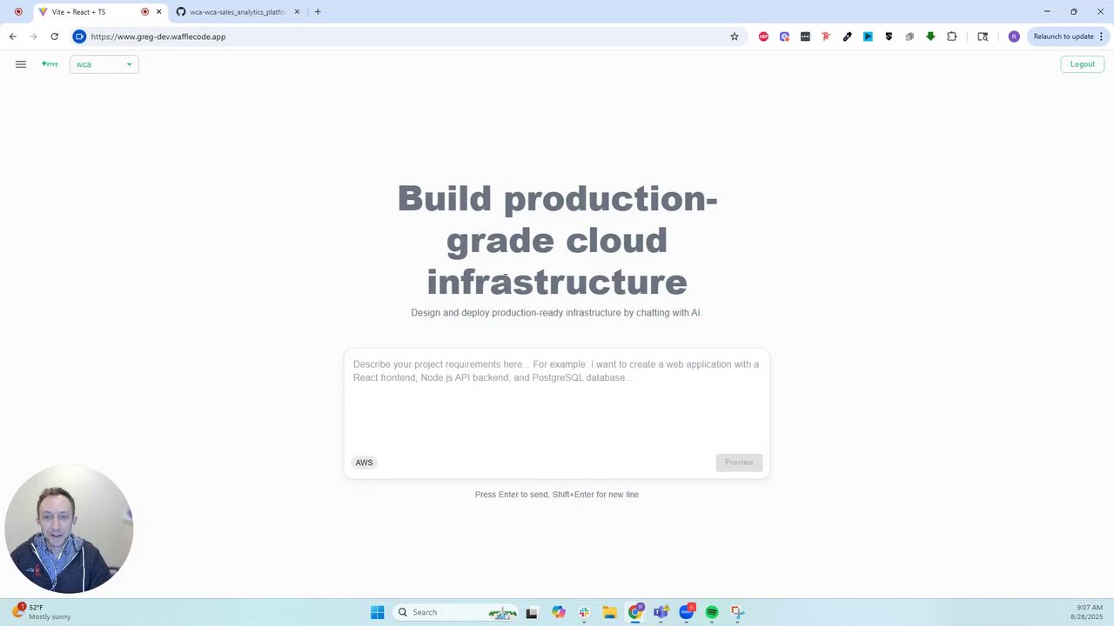The image size is (1114, 626).
Task: Close the GitHub wca-sales_analytics tab
Action: pos(297,12)
